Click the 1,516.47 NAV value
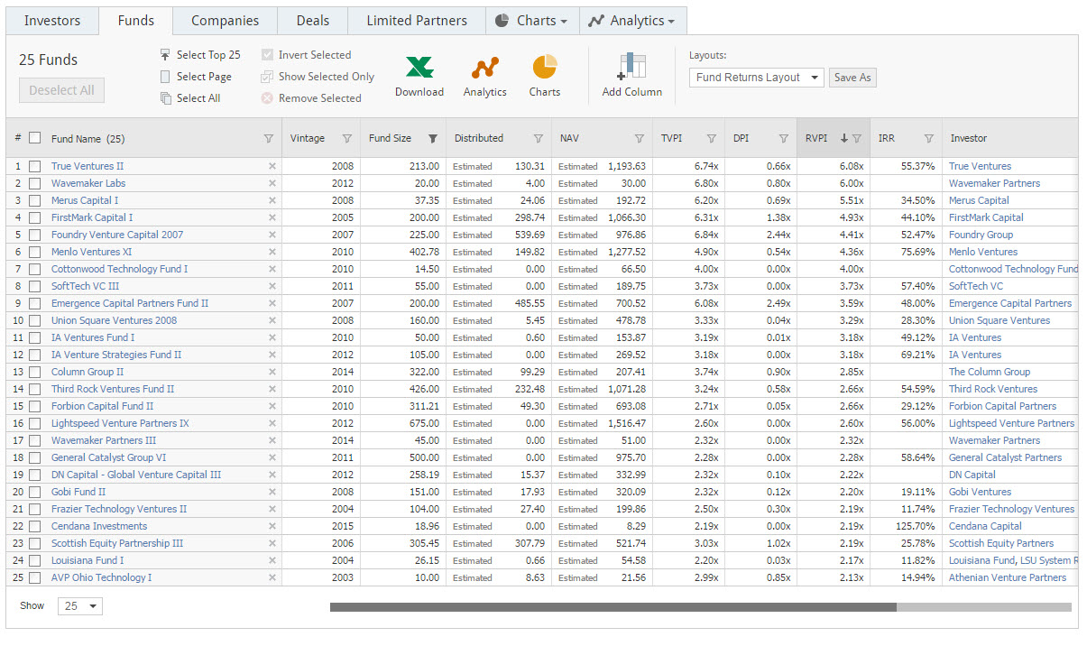Viewport: 1087px width, 646px height. pyautogui.click(x=626, y=424)
